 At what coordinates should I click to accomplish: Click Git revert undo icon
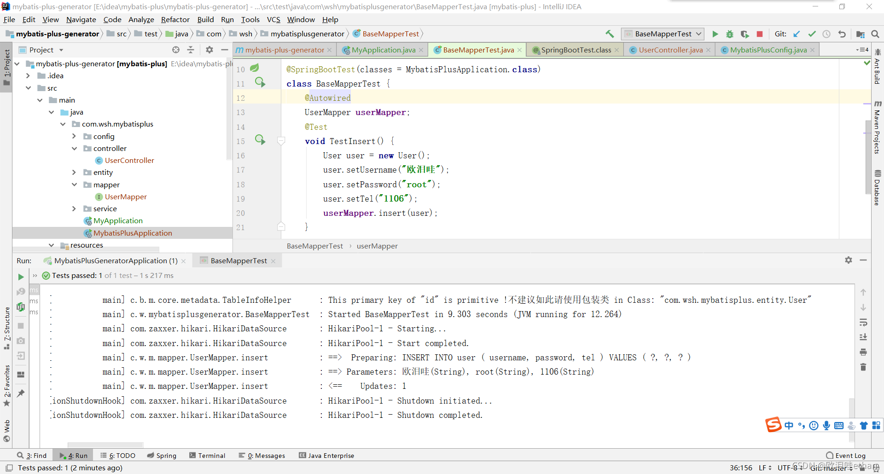click(x=842, y=34)
